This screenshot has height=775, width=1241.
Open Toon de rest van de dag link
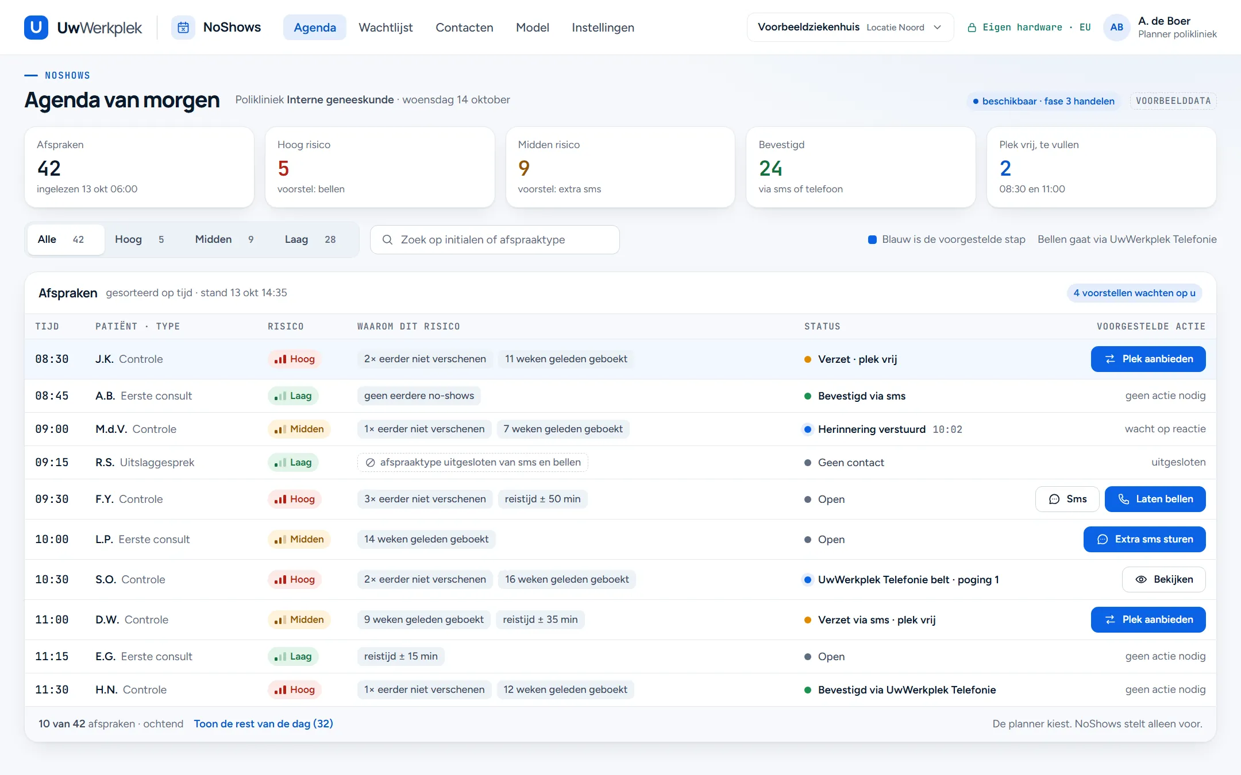263,724
